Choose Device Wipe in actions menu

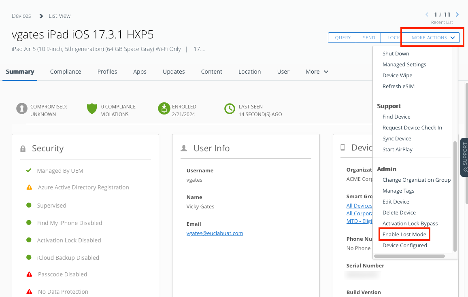(397, 75)
